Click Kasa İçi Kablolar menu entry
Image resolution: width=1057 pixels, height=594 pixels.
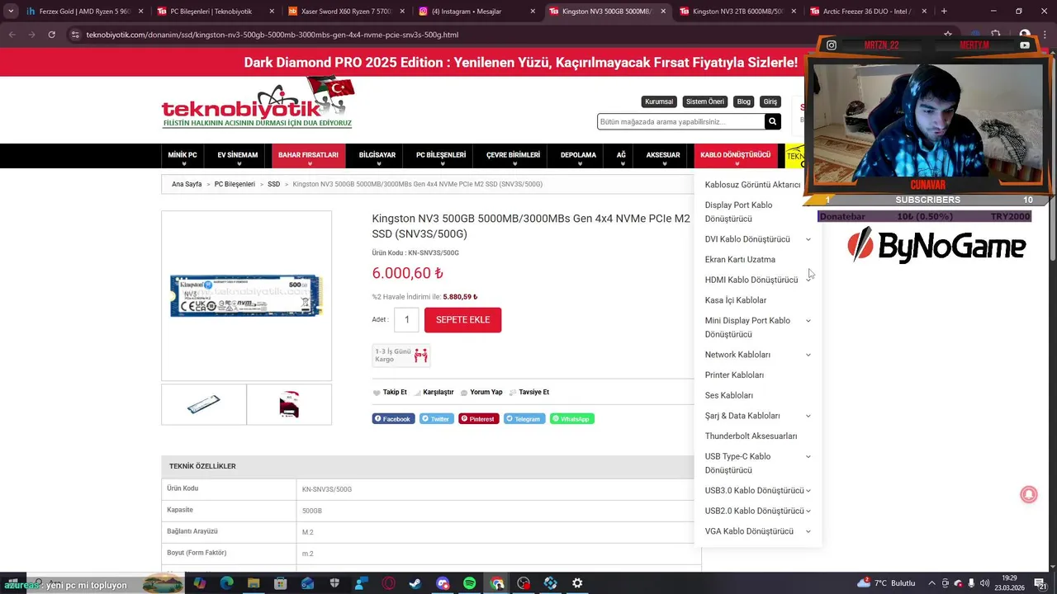coord(736,300)
